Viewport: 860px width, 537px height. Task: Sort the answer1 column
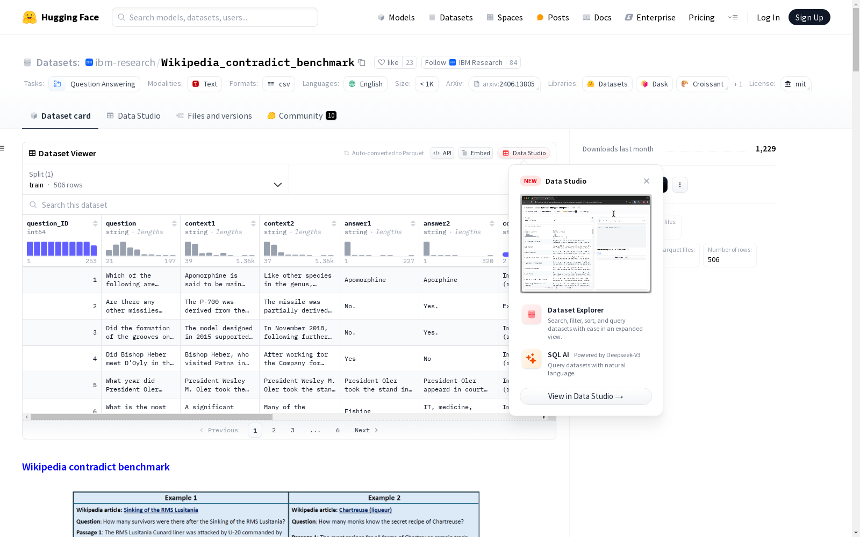coord(413,223)
